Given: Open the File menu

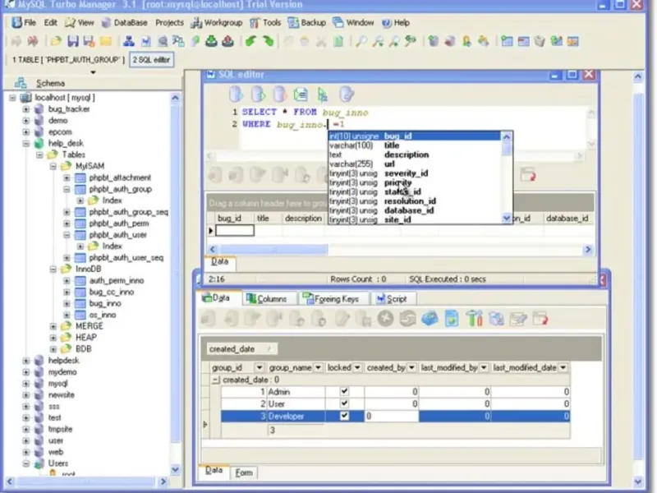Looking at the screenshot, I should (x=25, y=23).
